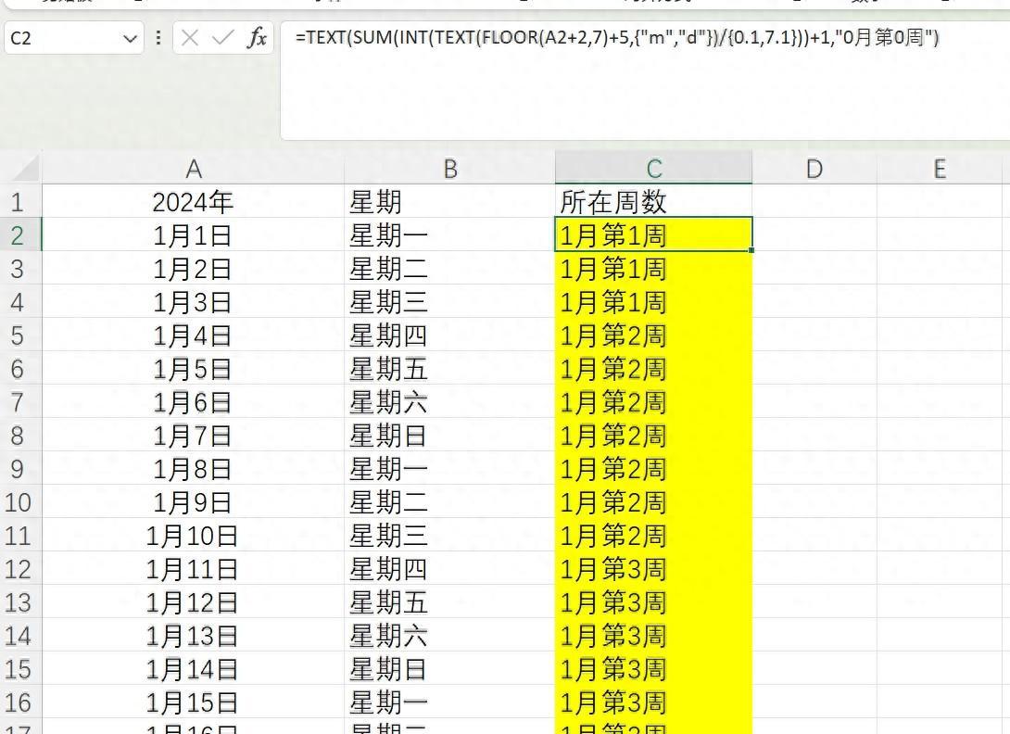Screen dimensions: 1010x734
Task: Click the fx Insert Function icon
Action: tap(257, 38)
